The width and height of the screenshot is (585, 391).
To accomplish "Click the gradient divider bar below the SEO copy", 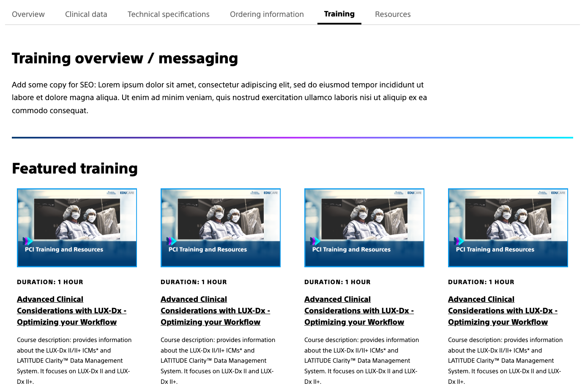I will coord(292,137).
